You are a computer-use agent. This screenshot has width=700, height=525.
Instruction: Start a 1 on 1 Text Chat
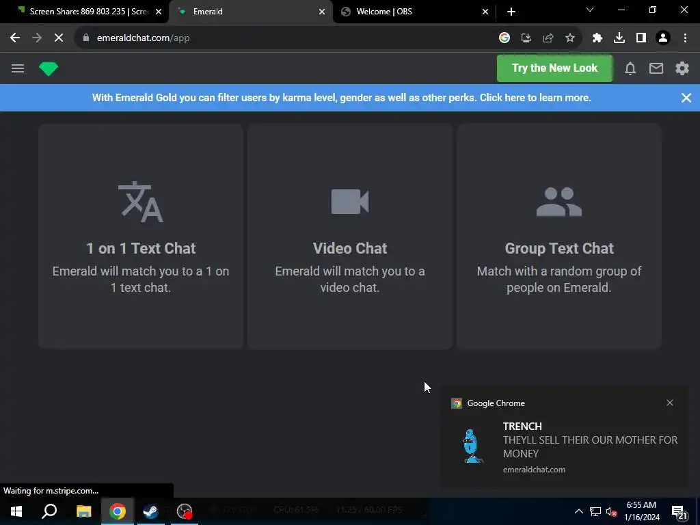(x=141, y=236)
